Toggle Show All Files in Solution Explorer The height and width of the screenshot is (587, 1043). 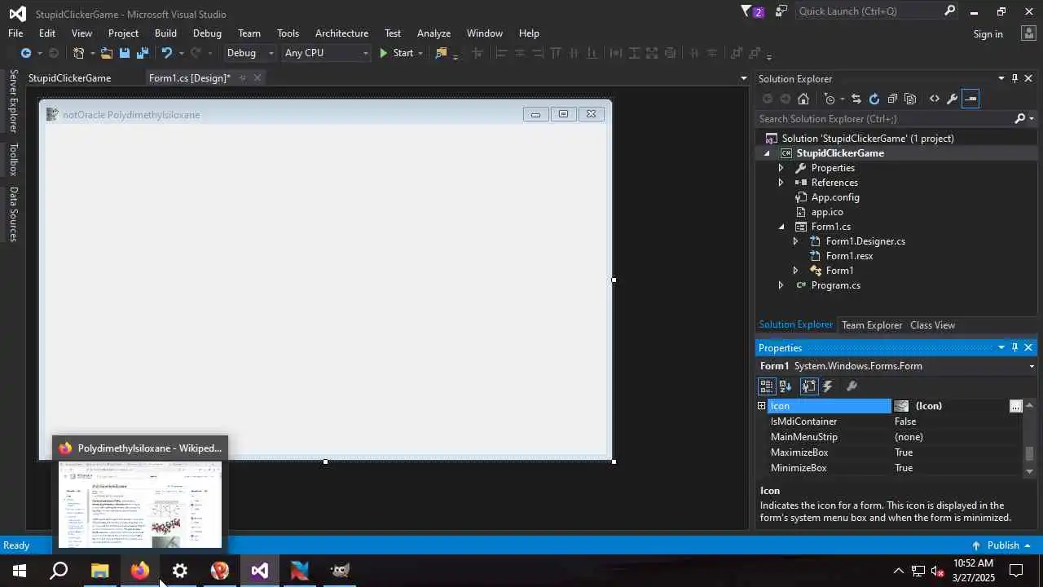(910, 99)
